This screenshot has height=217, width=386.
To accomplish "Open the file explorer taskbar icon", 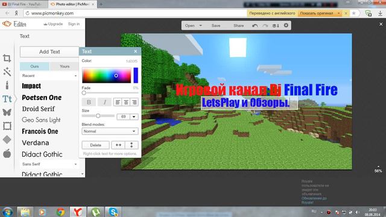I will pos(25,212).
